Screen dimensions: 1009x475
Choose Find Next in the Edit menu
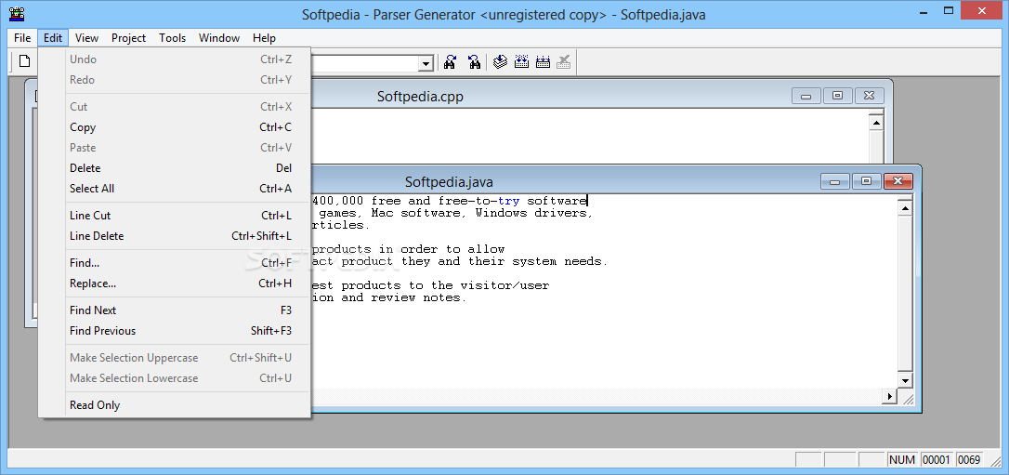[x=175, y=310]
